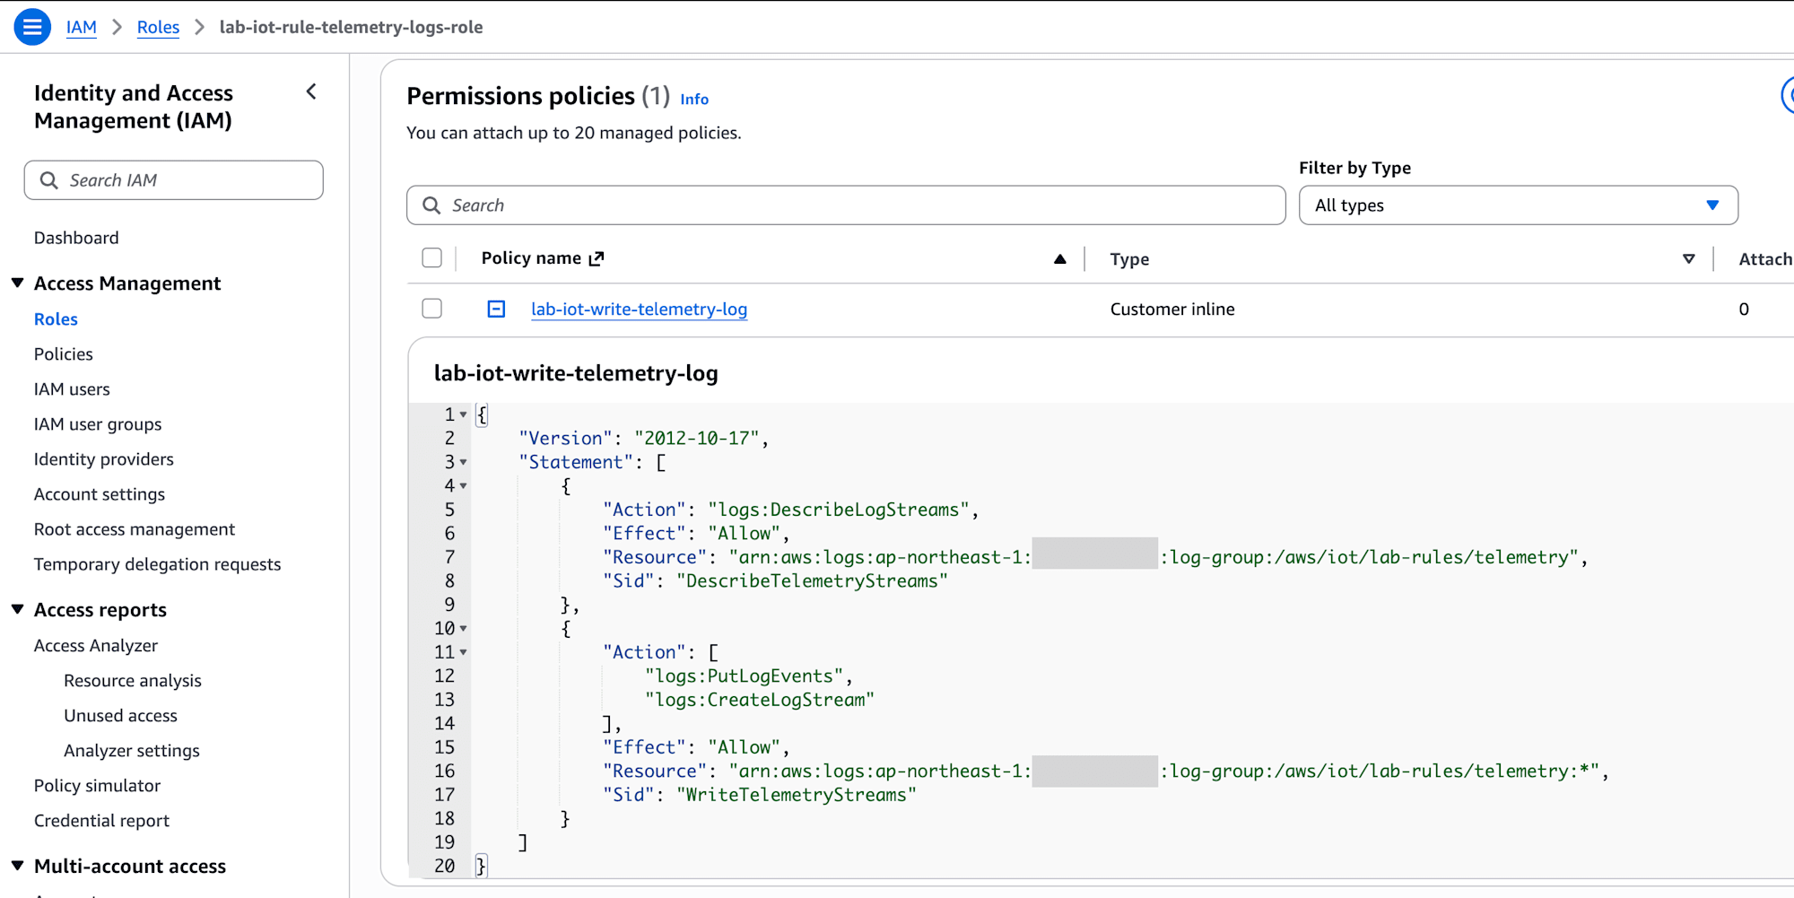The height and width of the screenshot is (898, 1794).
Task: Click the "logs:CreateLogStream" action text
Action: click(760, 700)
